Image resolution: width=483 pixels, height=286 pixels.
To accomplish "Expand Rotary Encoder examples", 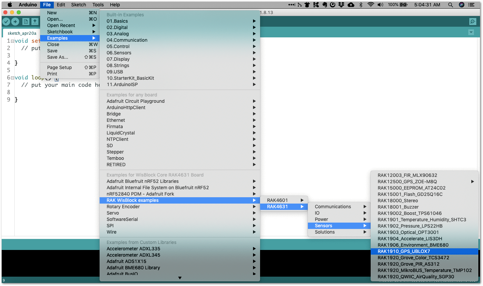I will pos(180,207).
